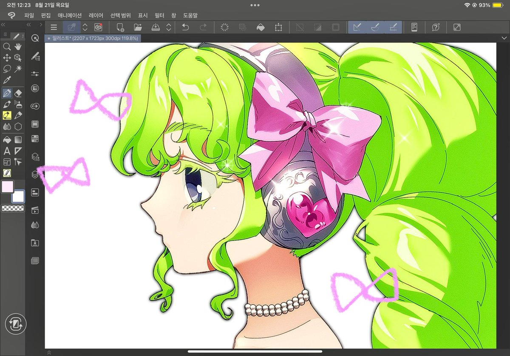Image resolution: width=510 pixels, height=356 pixels.
Task: Pick the white sub color swatch
Action: click(18, 196)
